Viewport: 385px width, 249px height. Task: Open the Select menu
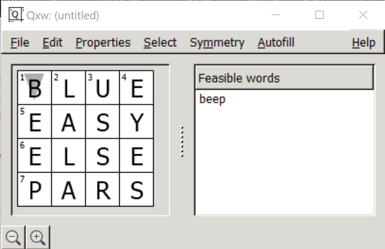coord(160,42)
